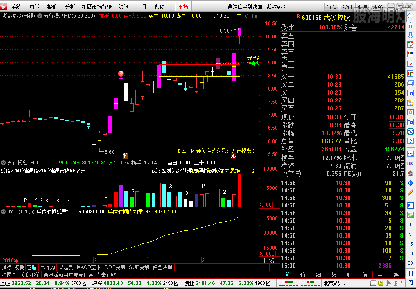The image size is (416, 289).
Task: Click the back arrow in right toolbar
Action: pyautogui.click(x=411, y=16)
